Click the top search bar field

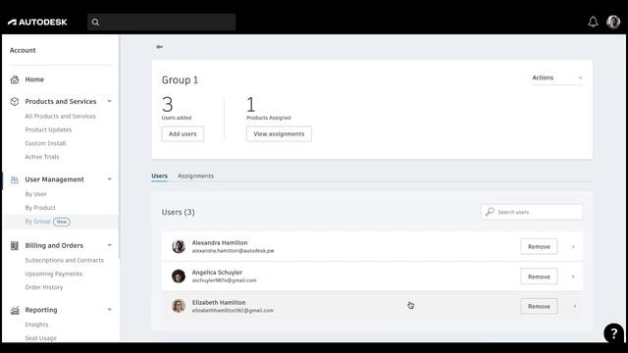pyautogui.click(x=161, y=22)
